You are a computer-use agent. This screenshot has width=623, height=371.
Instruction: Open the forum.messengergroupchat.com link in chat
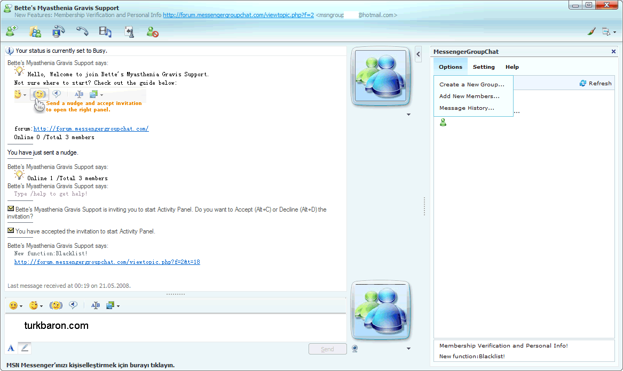click(x=91, y=128)
